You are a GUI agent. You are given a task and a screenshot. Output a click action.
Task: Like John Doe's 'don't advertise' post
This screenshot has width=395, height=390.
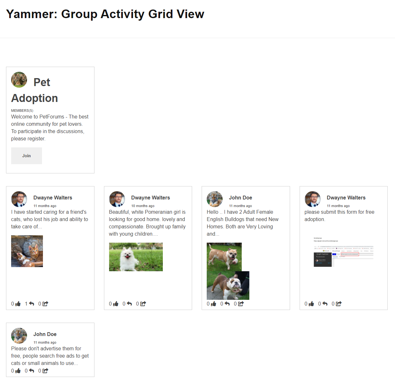pyautogui.click(x=18, y=371)
